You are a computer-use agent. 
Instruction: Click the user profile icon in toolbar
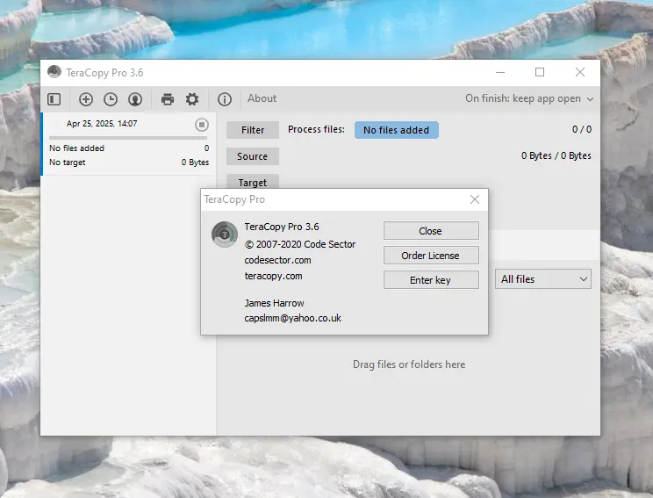point(135,99)
